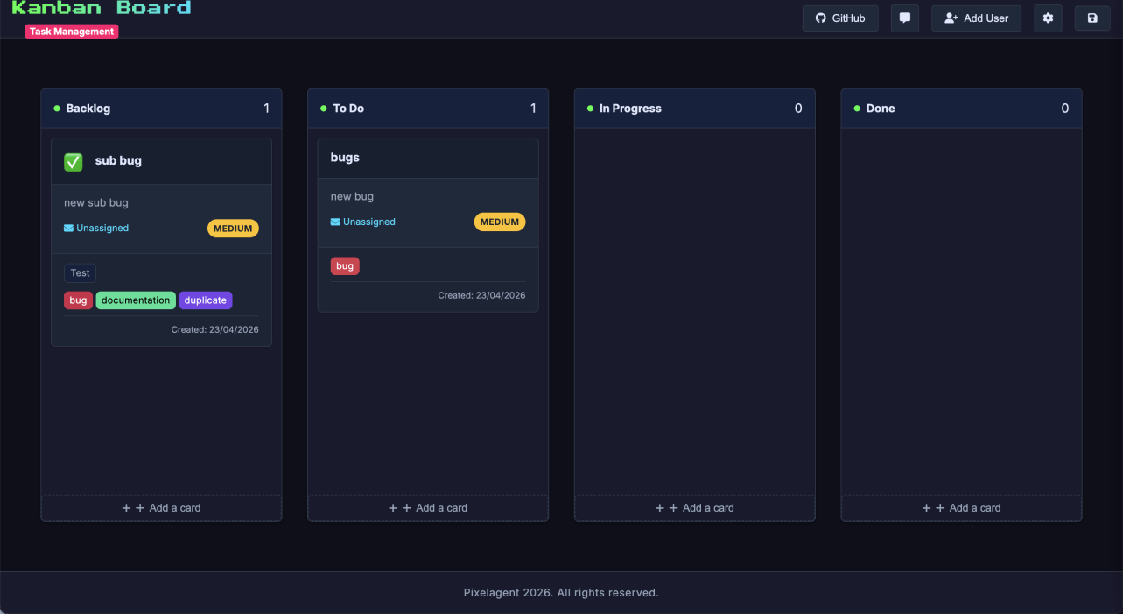Open the GitHub link button
Image resolution: width=1123 pixels, height=614 pixels.
pos(840,18)
